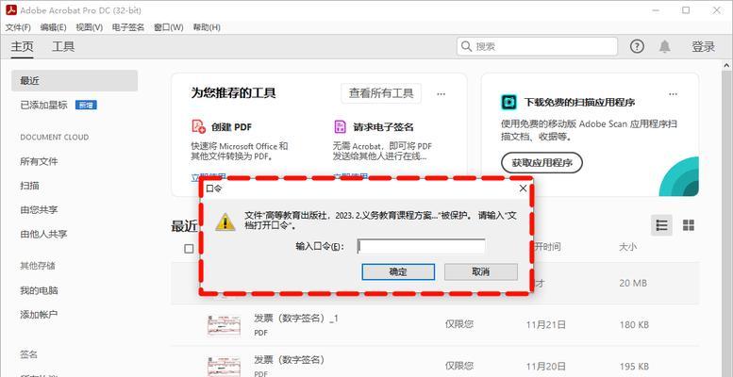Viewport: 733px width, 377px height.
Task: Open the 文件(F) menu
Action: click(18, 27)
